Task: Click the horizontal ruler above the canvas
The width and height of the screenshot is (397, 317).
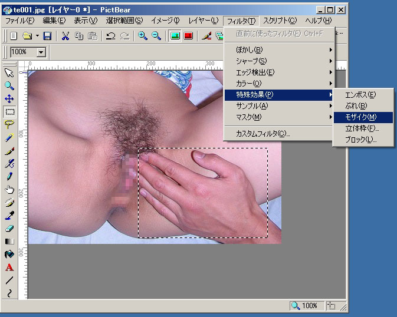Action: click(x=124, y=65)
